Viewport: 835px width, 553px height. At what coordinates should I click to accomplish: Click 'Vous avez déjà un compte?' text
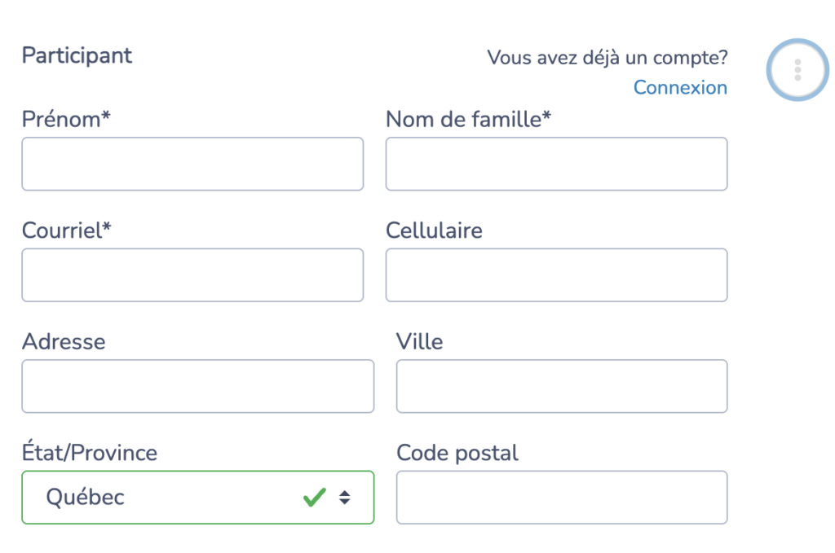(607, 57)
